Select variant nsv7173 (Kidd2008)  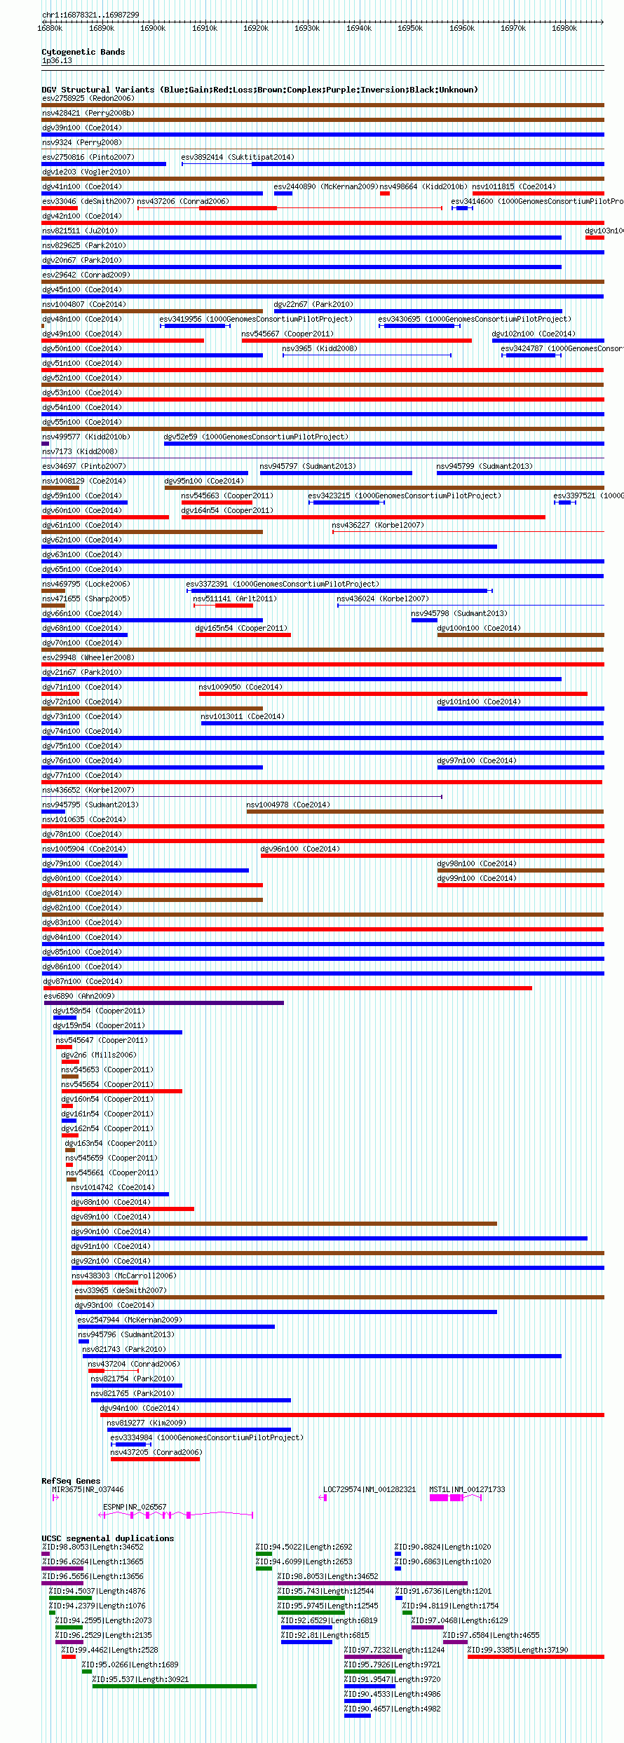80,451
